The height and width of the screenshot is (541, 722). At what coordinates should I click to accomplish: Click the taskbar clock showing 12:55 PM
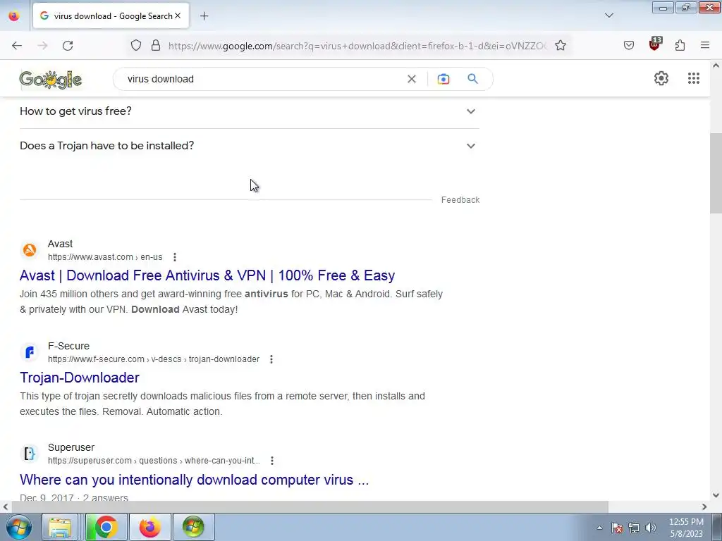click(686, 528)
